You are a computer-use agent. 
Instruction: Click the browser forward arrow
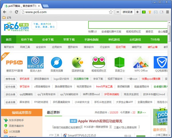coord(11,12)
